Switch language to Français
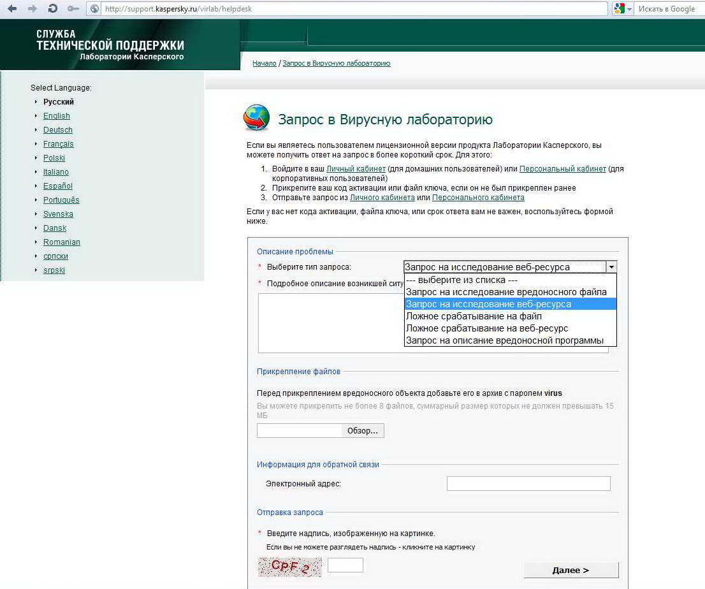This screenshot has width=705, height=589. pyautogui.click(x=59, y=144)
